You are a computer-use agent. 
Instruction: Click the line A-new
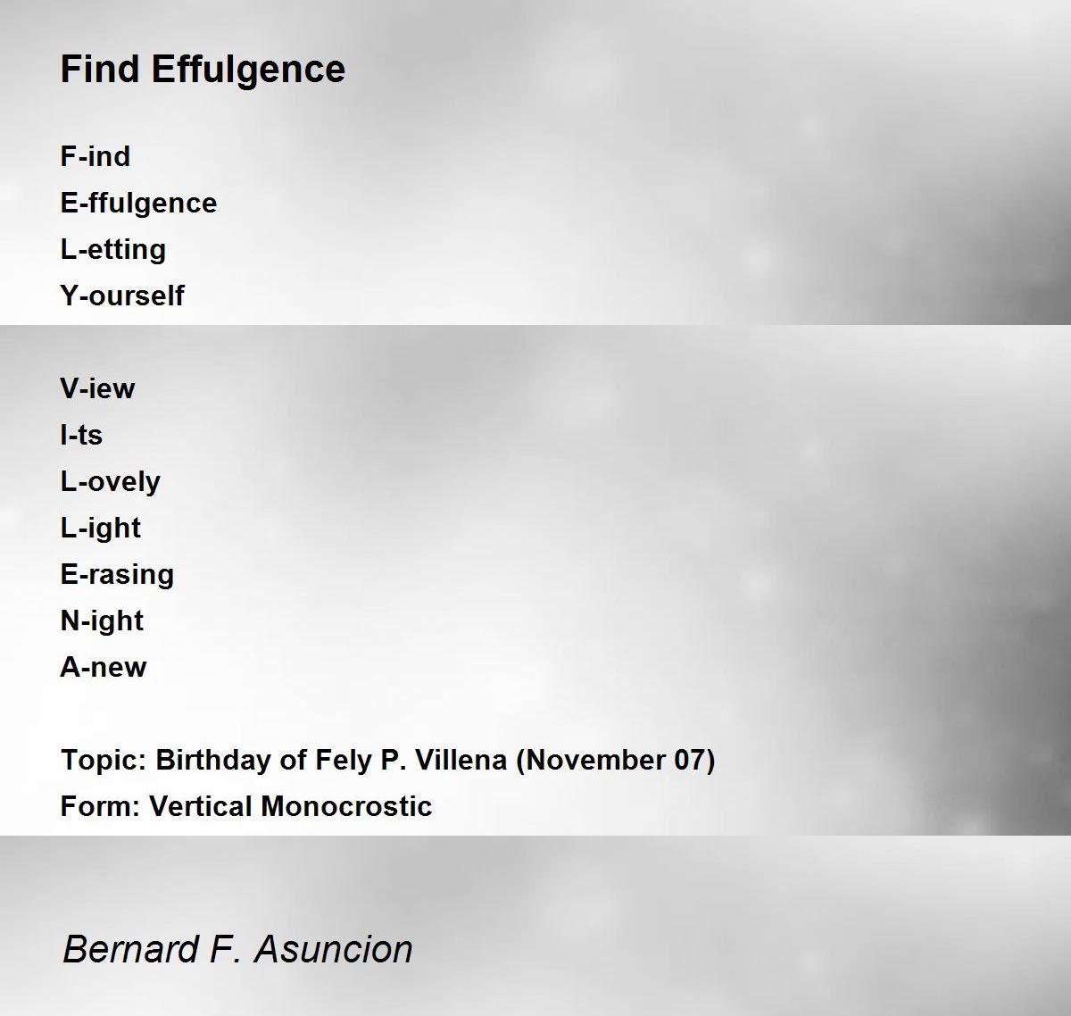[104, 667]
